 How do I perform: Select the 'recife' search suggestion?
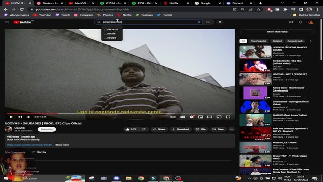tap(112, 34)
